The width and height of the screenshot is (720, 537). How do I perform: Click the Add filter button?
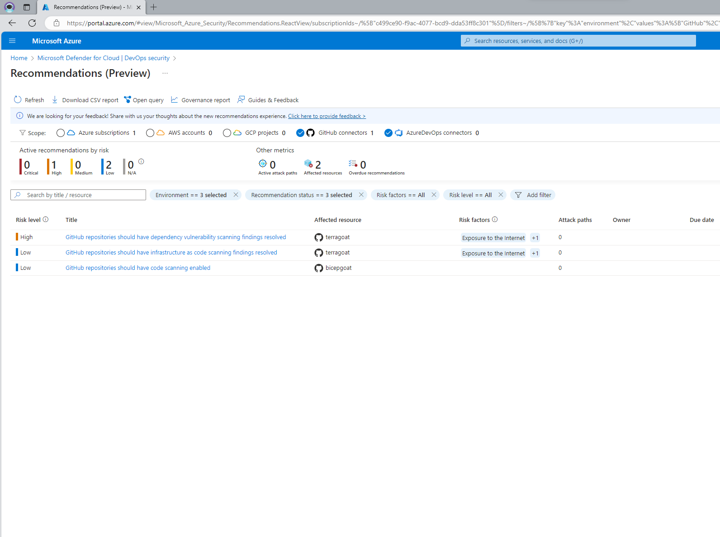[533, 195]
